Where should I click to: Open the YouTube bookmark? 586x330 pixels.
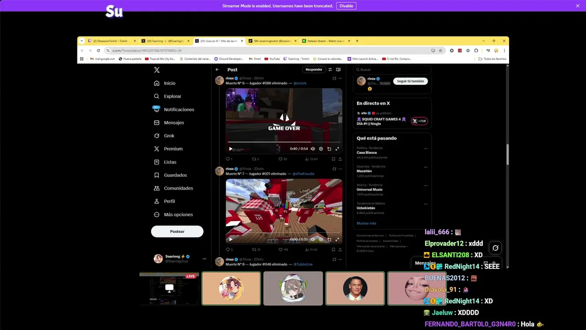click(x=272, y=59)
